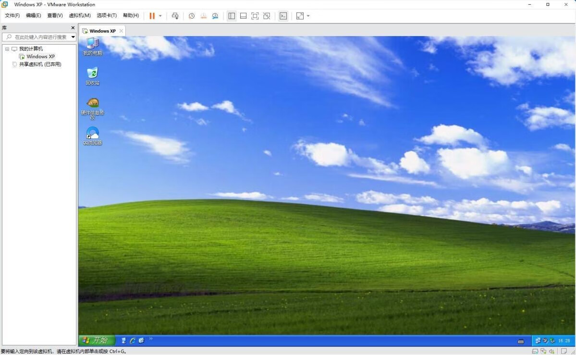Collapse the 我的计算机 tree node
The height and width of the screenshot is (355, 576).
[7, 49]
